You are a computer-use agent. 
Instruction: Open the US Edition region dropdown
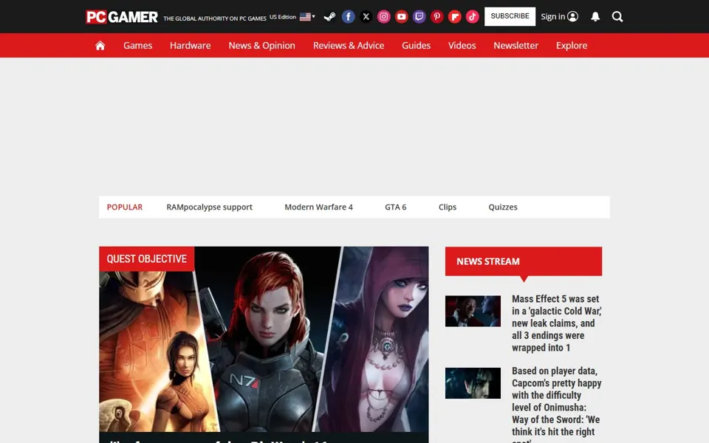tap(292, 17)
